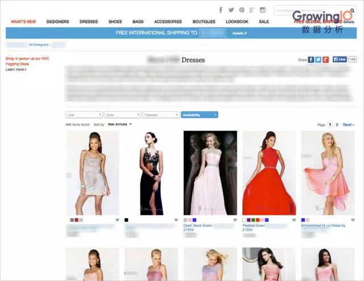The height and width of the screenshot is (281, 364).
Task: Favorite the Embellished Hi Lo Dress heart
Action: coord(353,220)
